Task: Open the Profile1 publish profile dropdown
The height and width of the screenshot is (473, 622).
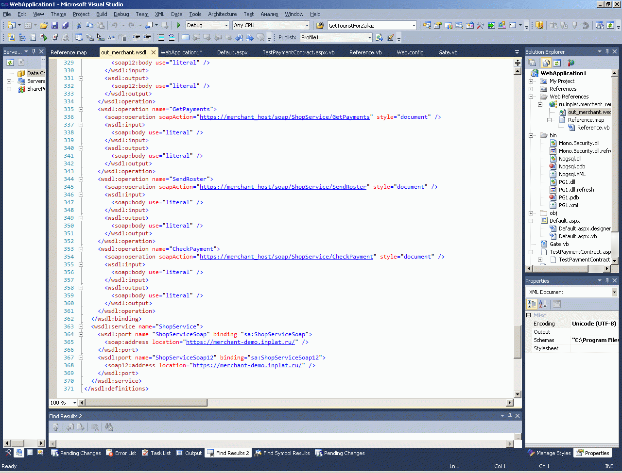Action: coord(370,37)
